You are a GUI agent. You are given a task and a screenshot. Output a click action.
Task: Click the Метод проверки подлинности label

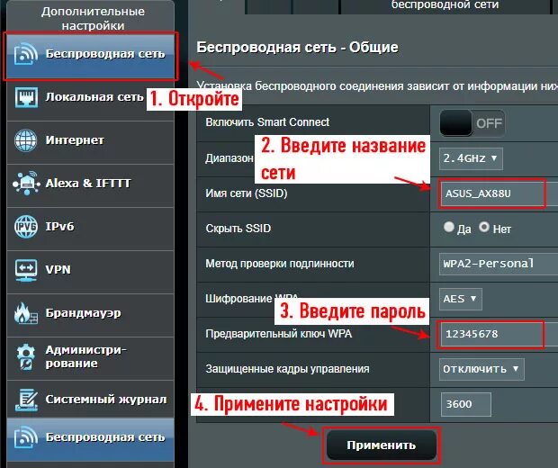coord(280,264)
